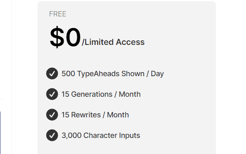246x154 pixels.
Task: Click the checkmark icon beside 500 TypeAheads
Action: coord(52,73)
